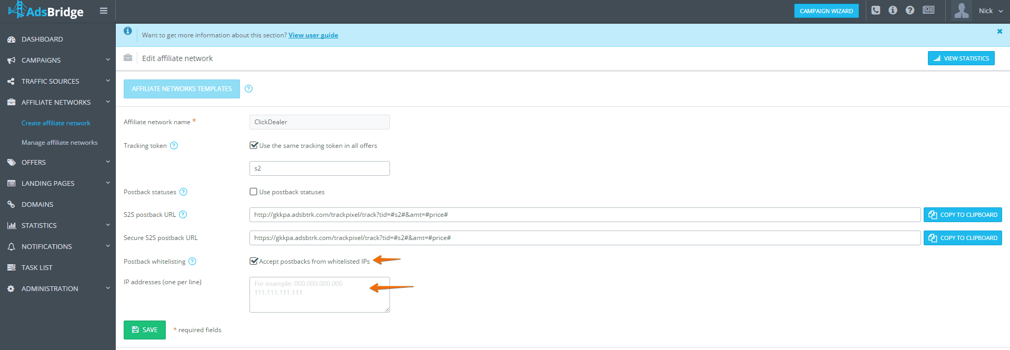This screenshot has width=1010, height=350.
Task: Copy S2S postback URL to clipboard
Action: point(963,215)
